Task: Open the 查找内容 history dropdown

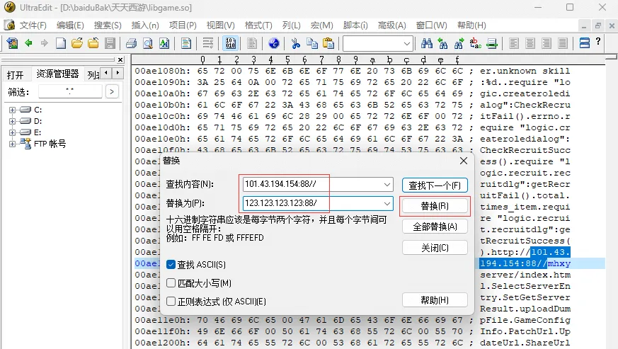Action: [387, 185]
